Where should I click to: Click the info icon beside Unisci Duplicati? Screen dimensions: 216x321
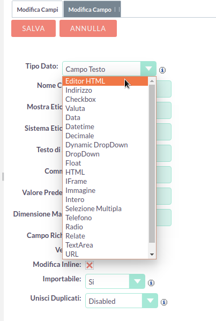click(x=164, y=302)
